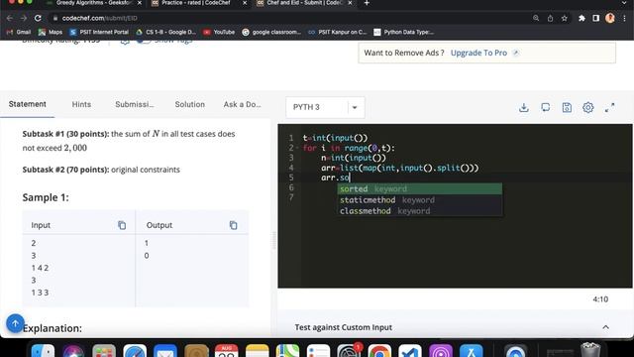634x357 pixels.
Task: Open the PSIT Internet Portal bookmark
Action: point(99,32)
